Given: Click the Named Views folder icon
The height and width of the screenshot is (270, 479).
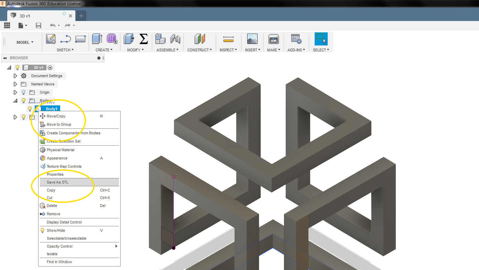Looking at the screenshot, I should [x=24, y=84].
